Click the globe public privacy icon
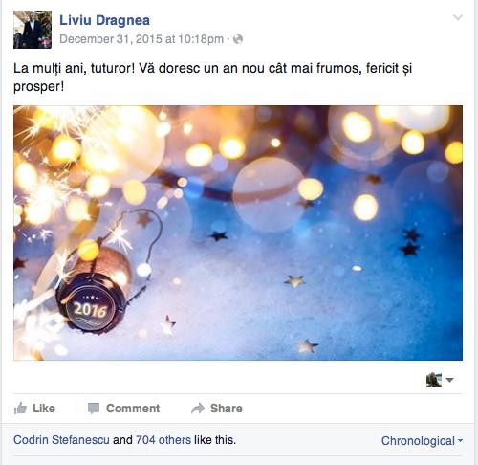This screenshot has width=478, height=465. 238,39
